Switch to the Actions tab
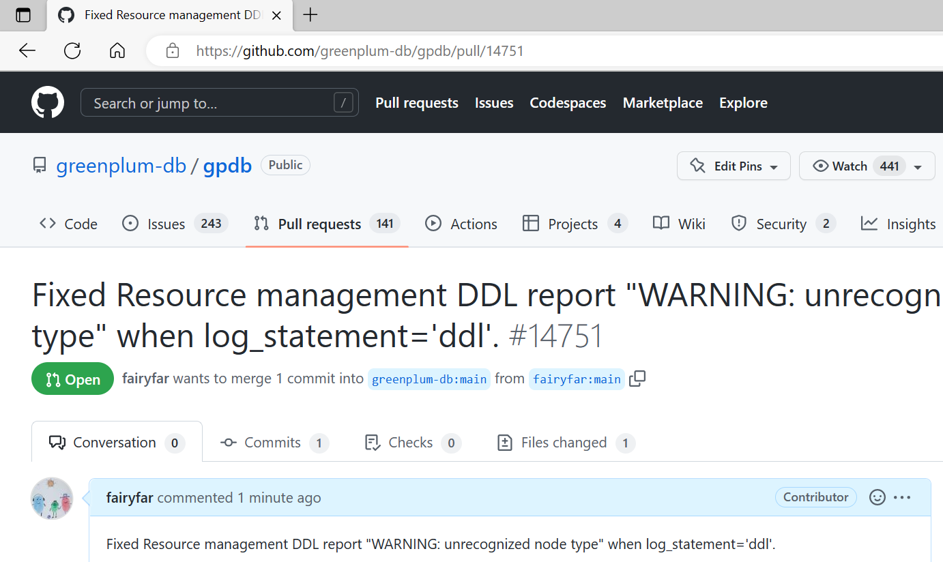Screen dimensions: 943x562 pyautogui.click(x=461, y=224)
